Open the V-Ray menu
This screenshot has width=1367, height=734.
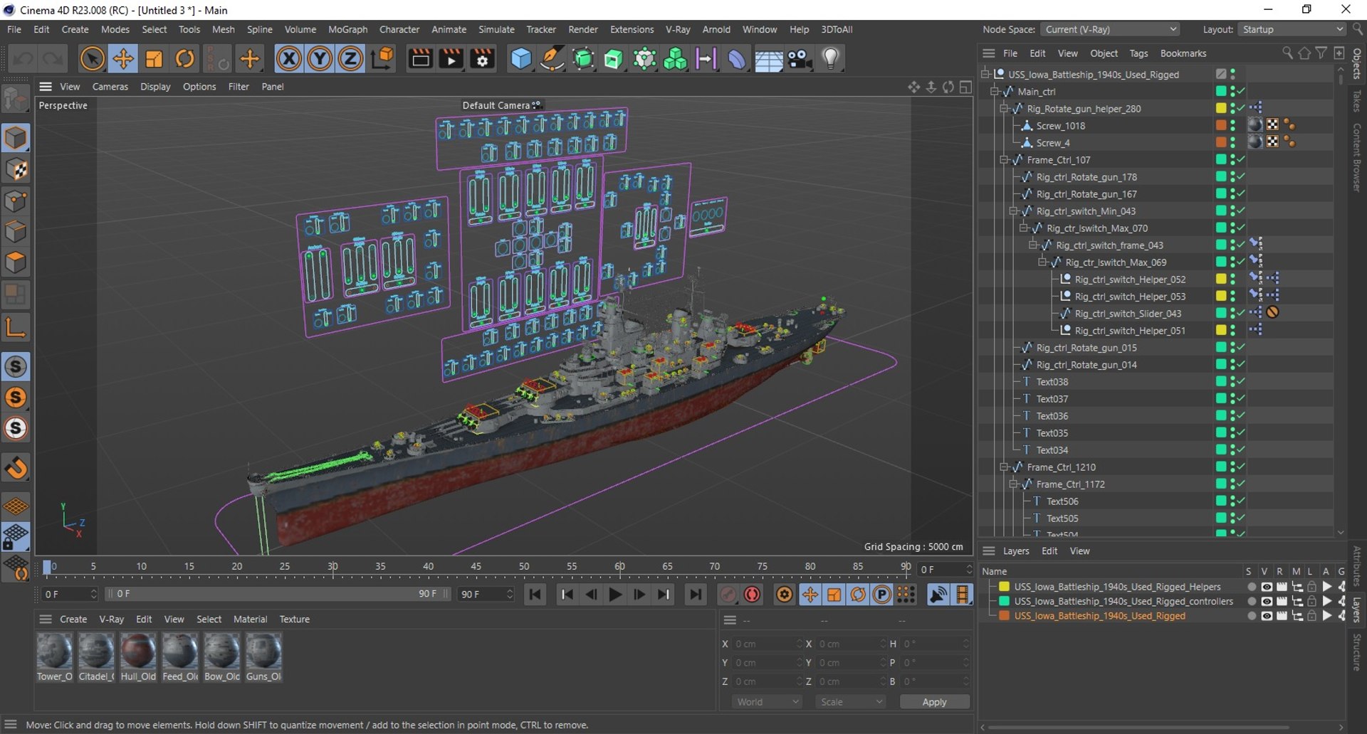pyautogui.click(x=678, y=29)
